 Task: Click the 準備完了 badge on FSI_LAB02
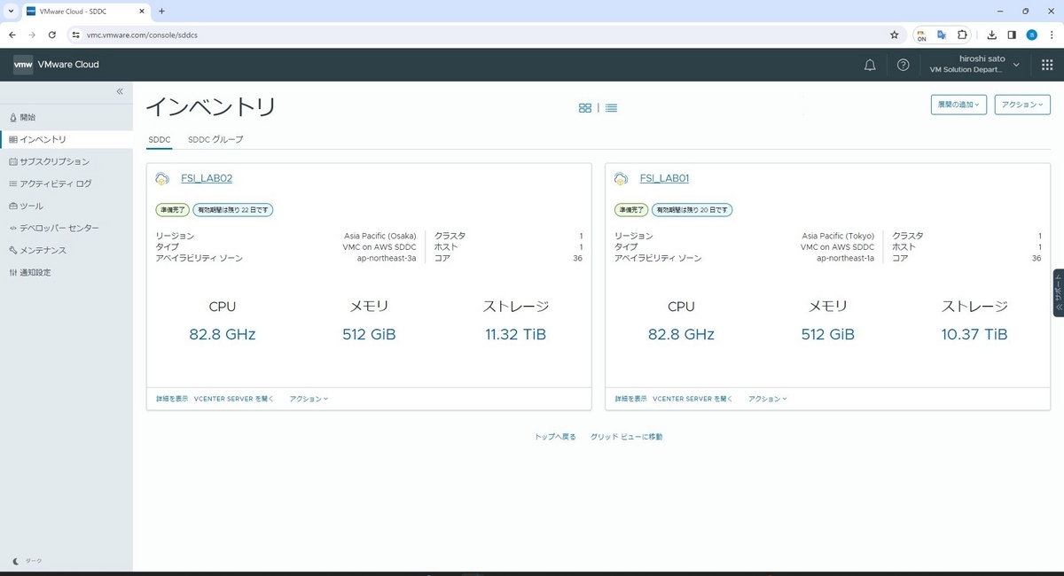[172, 210]
